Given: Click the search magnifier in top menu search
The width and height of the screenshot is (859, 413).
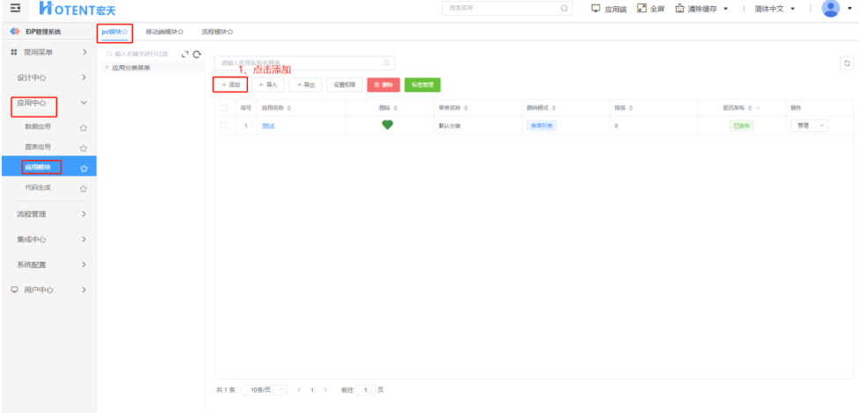Looking at the screenshot, I should click(564, 8).
